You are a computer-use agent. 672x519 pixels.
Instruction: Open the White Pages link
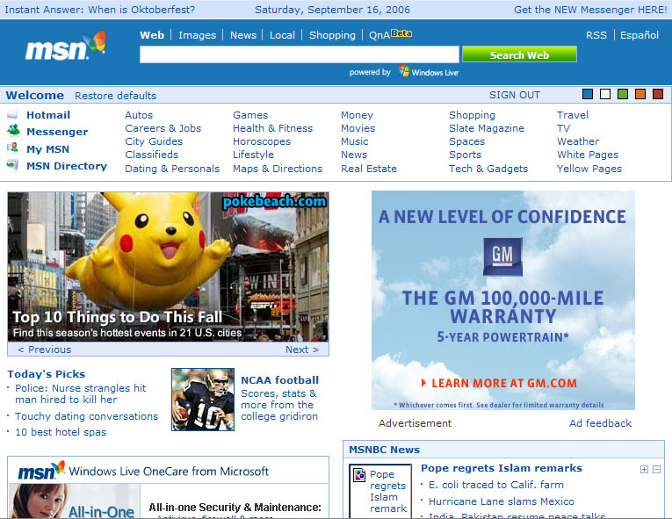[588, 155]
